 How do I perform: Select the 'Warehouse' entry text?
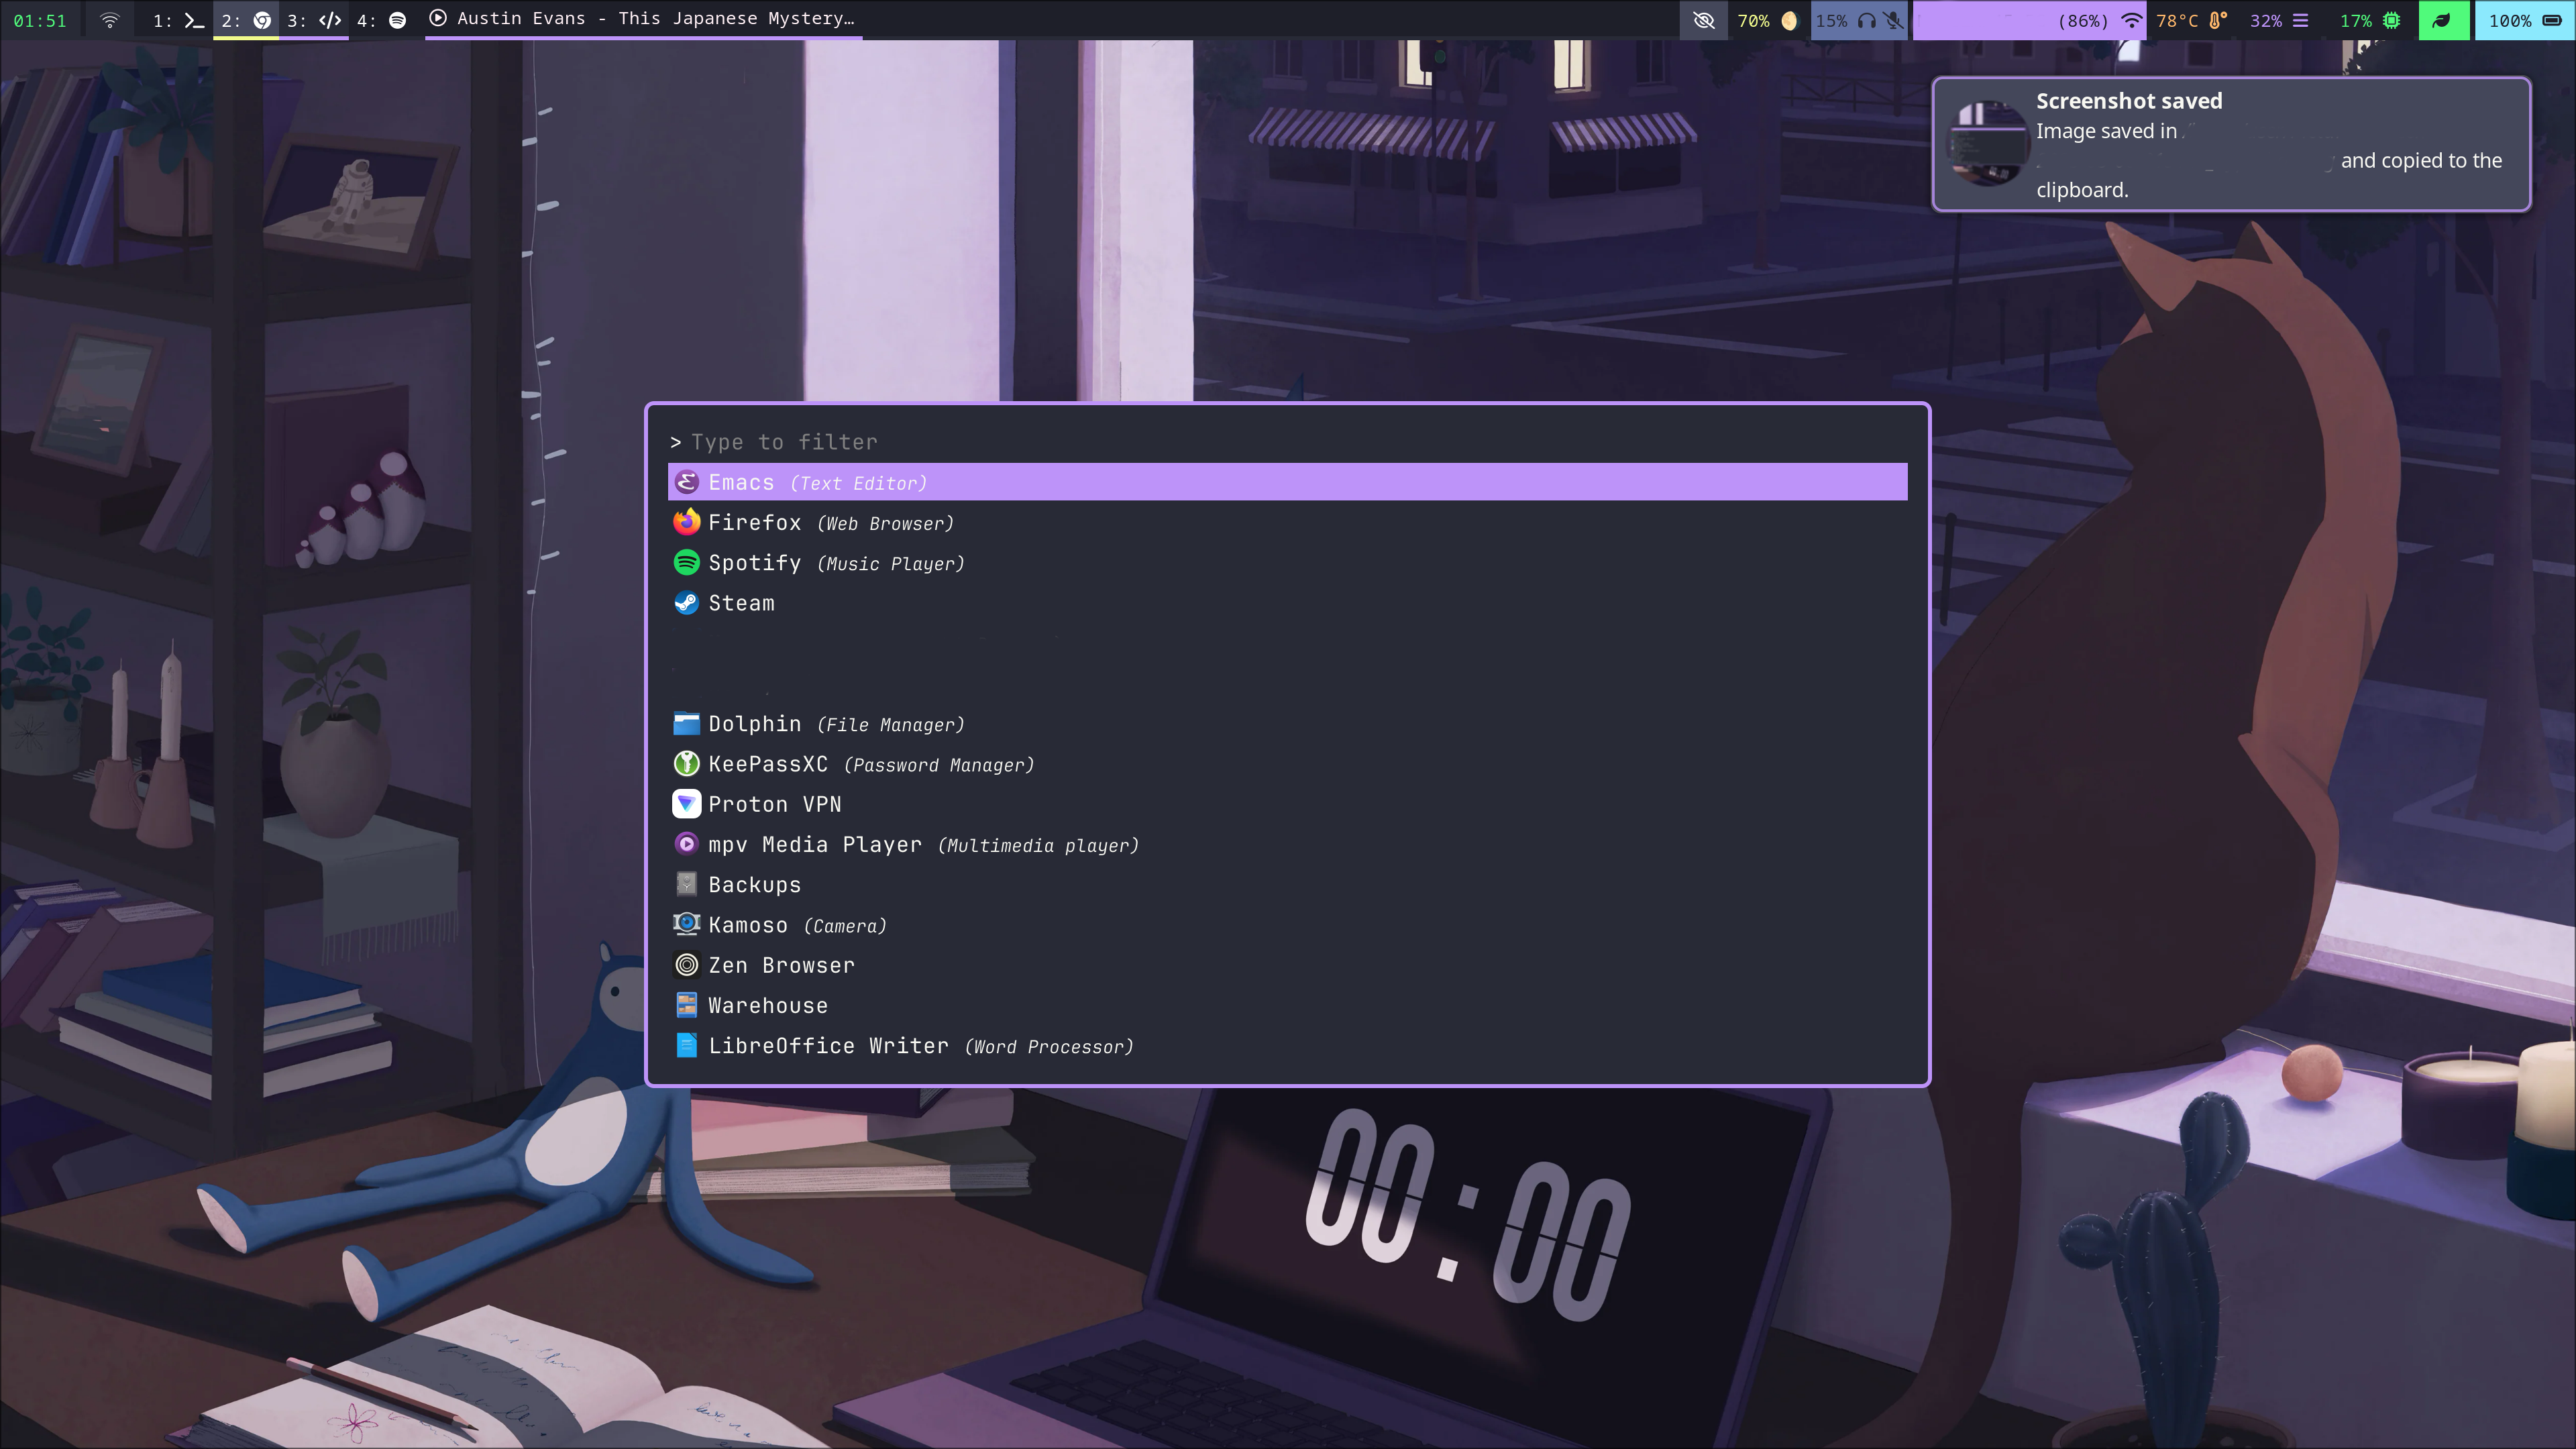tap(768, 1005)
